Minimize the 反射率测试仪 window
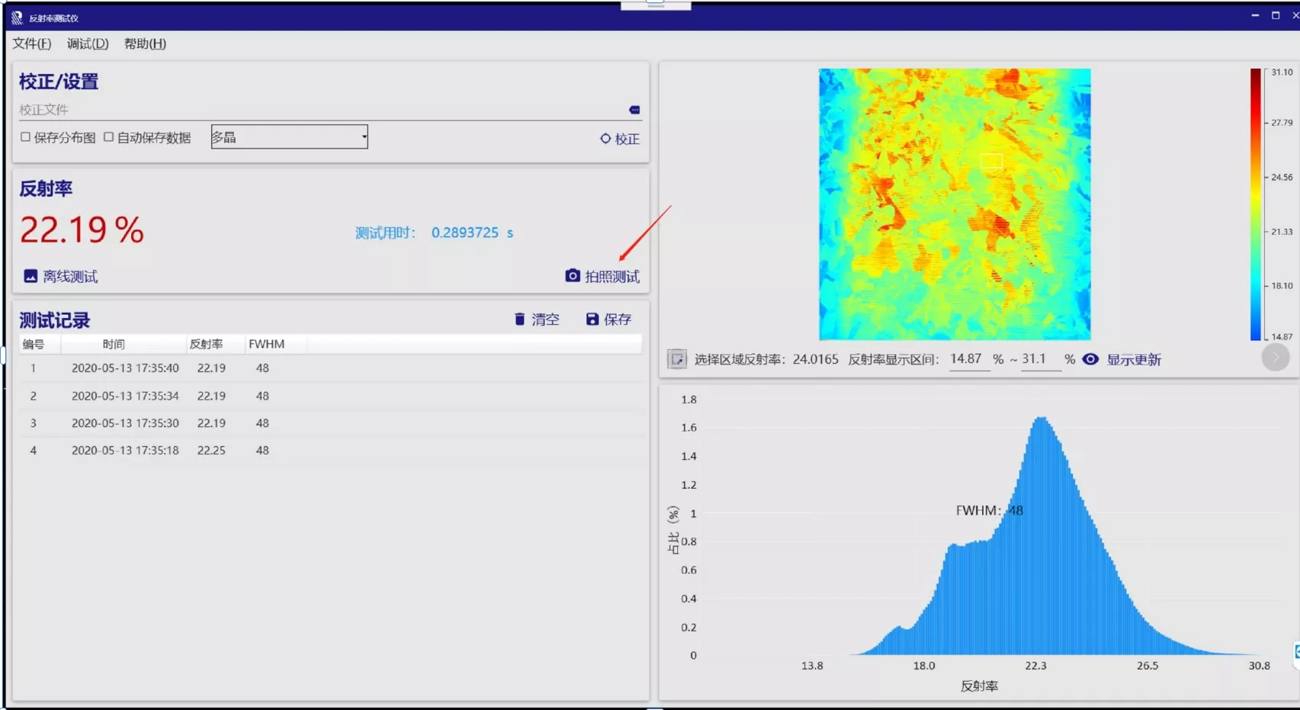Screen dimensions: 1300x710 pyautogui.click(x=1255, y=15)
